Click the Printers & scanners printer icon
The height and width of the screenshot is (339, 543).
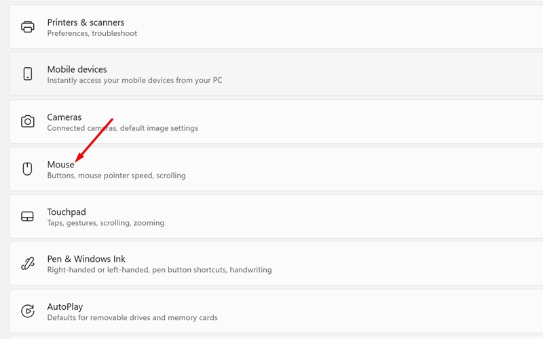click(28, 27)
